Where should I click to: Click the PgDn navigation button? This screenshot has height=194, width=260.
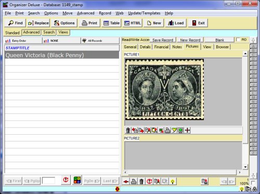pos(92,181)
